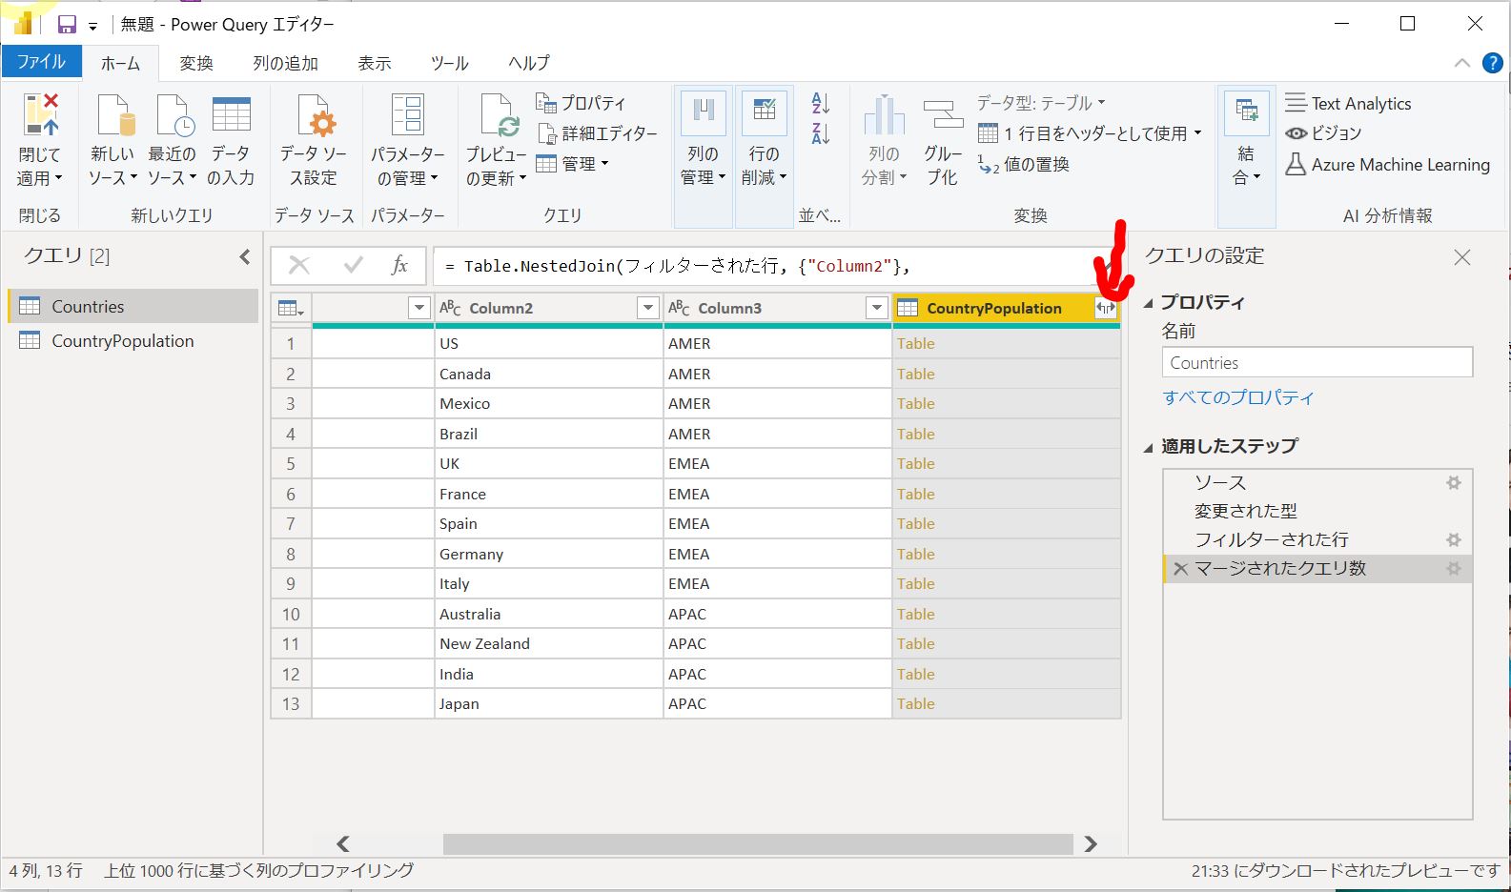1511x892 pixels.
Task: Open All Properties (すべてのプロパティ) link
Action: [1238, 397]
